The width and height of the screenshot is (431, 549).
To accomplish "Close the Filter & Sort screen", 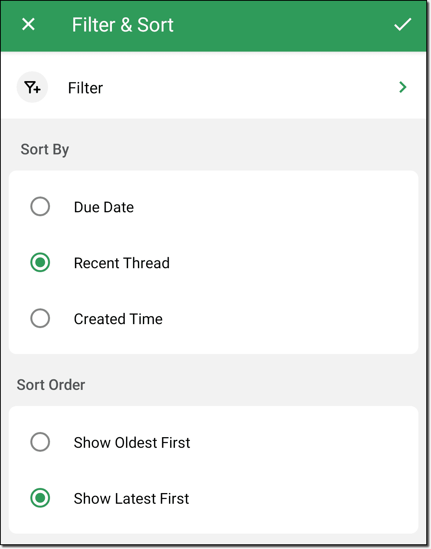I will [28, 24].
